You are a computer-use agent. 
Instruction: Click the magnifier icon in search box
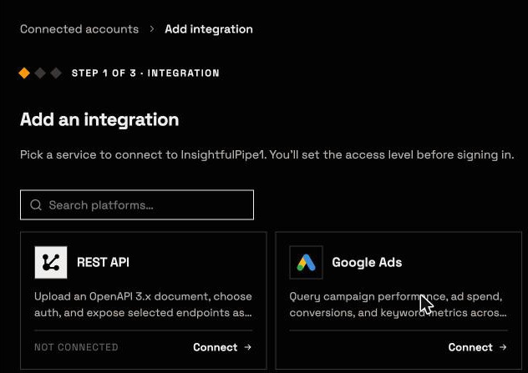[36, 204]
